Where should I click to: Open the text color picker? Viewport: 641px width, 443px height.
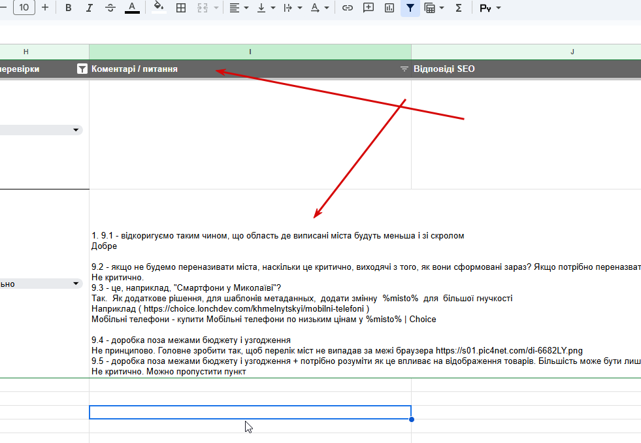click(x=131, y=8)
